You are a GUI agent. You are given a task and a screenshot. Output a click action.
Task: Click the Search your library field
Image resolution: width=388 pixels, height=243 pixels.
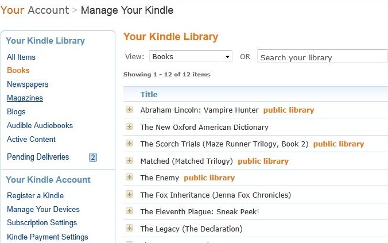tap(323, 57)
